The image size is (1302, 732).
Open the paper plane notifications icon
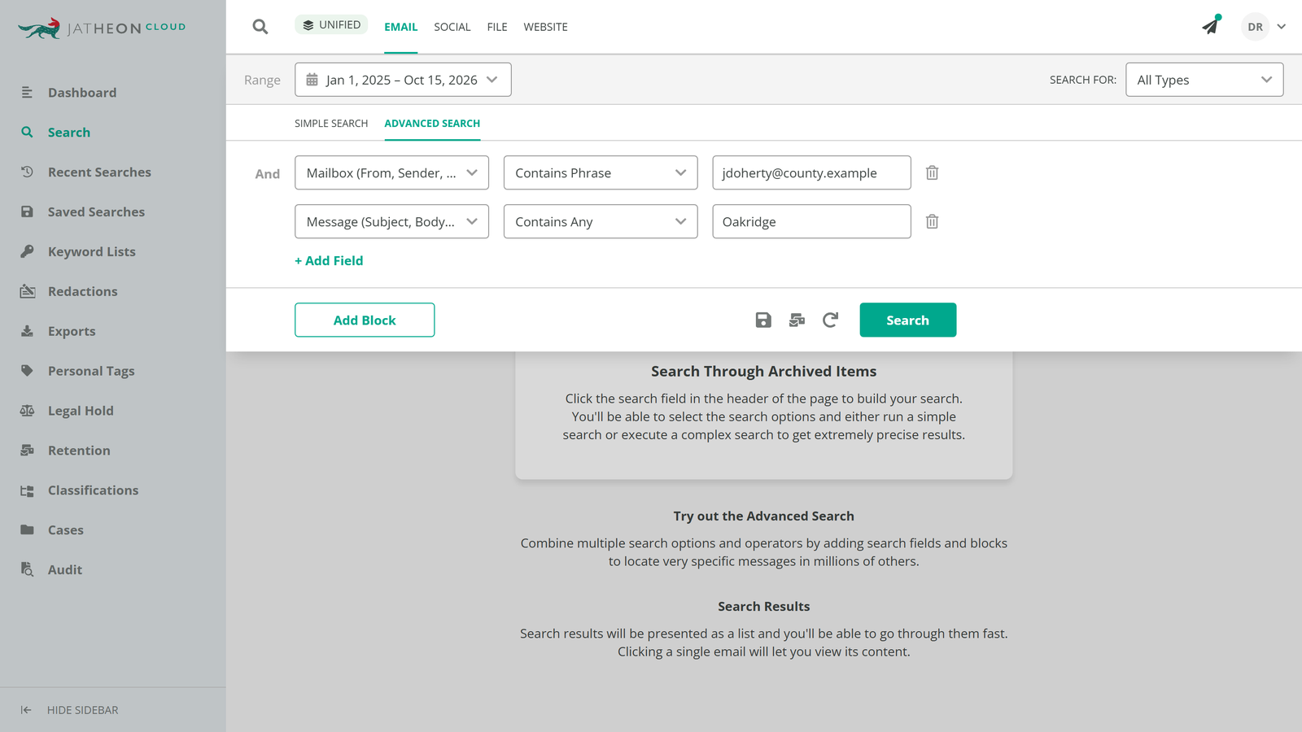click(1211, 26)
